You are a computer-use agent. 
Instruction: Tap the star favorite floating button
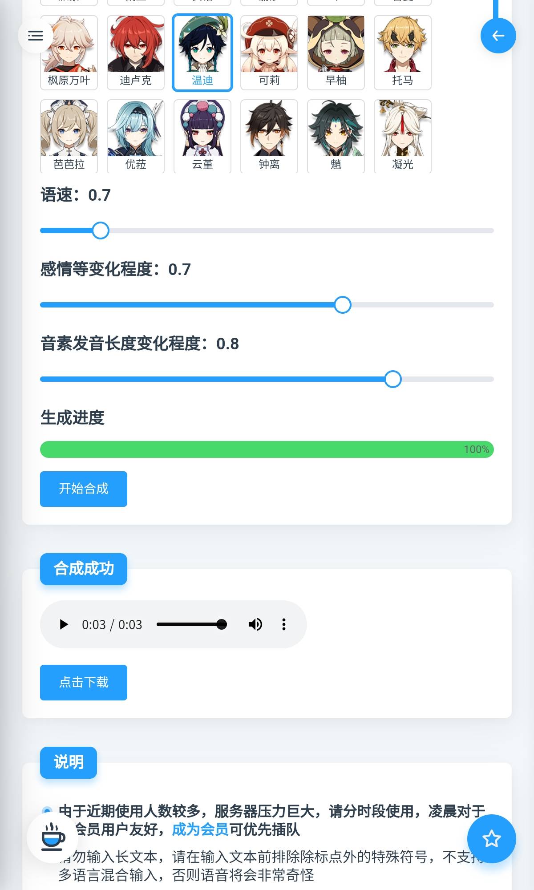[x=491, y=838]
